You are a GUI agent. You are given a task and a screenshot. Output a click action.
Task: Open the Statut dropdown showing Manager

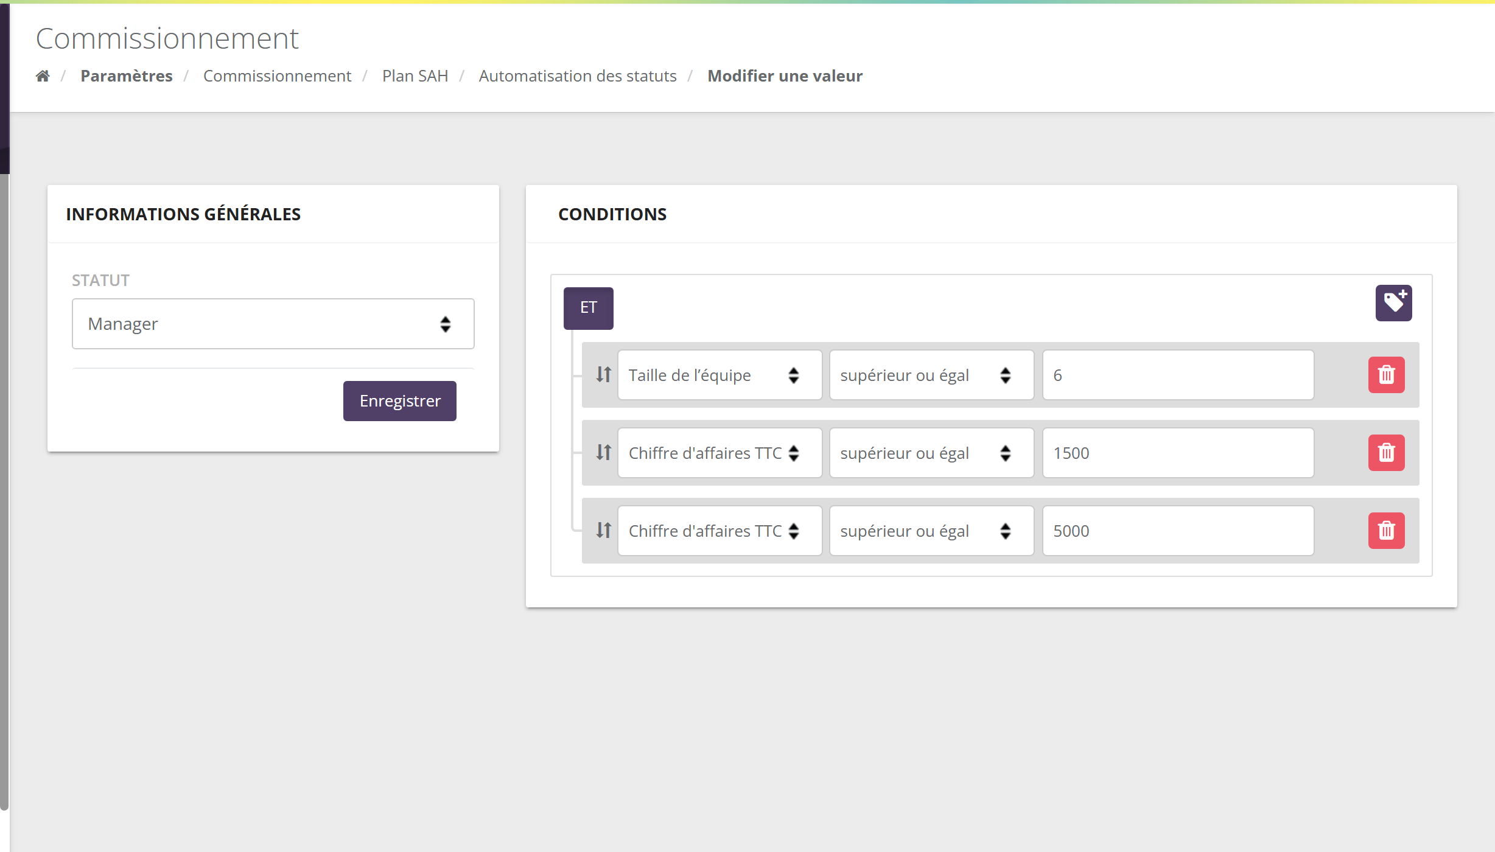tap(273, 324)
